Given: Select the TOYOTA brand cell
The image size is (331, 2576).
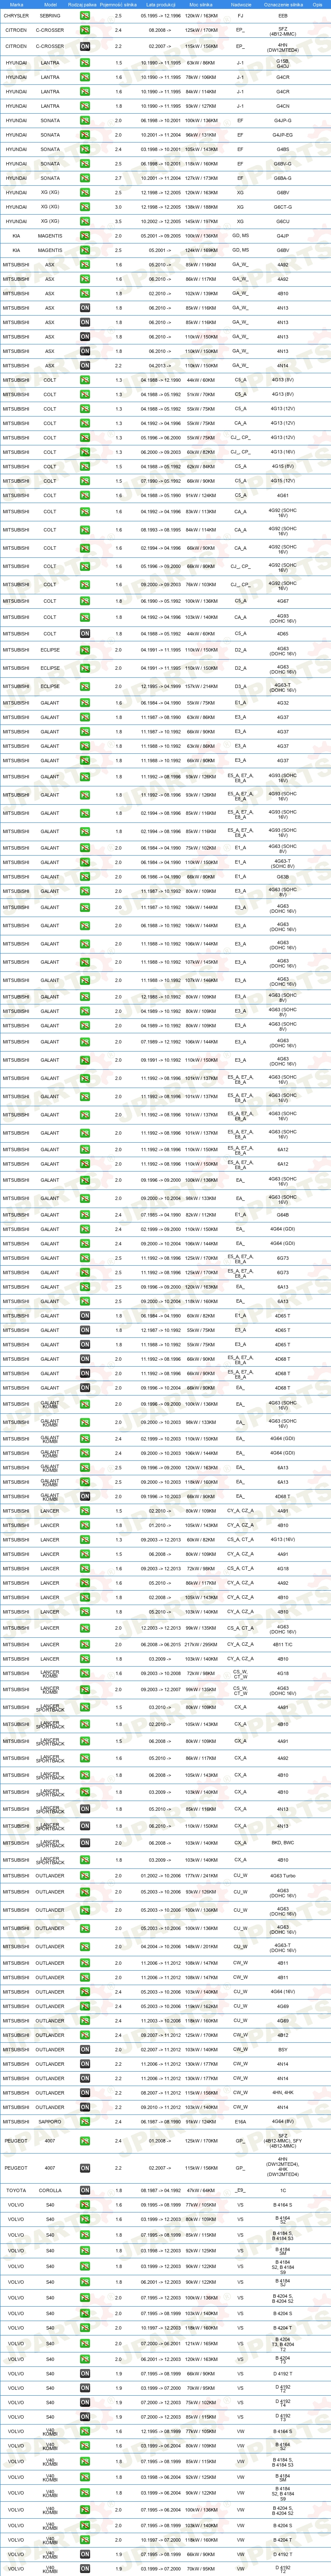Looking at the screenshot, I should pos(17,2190).
